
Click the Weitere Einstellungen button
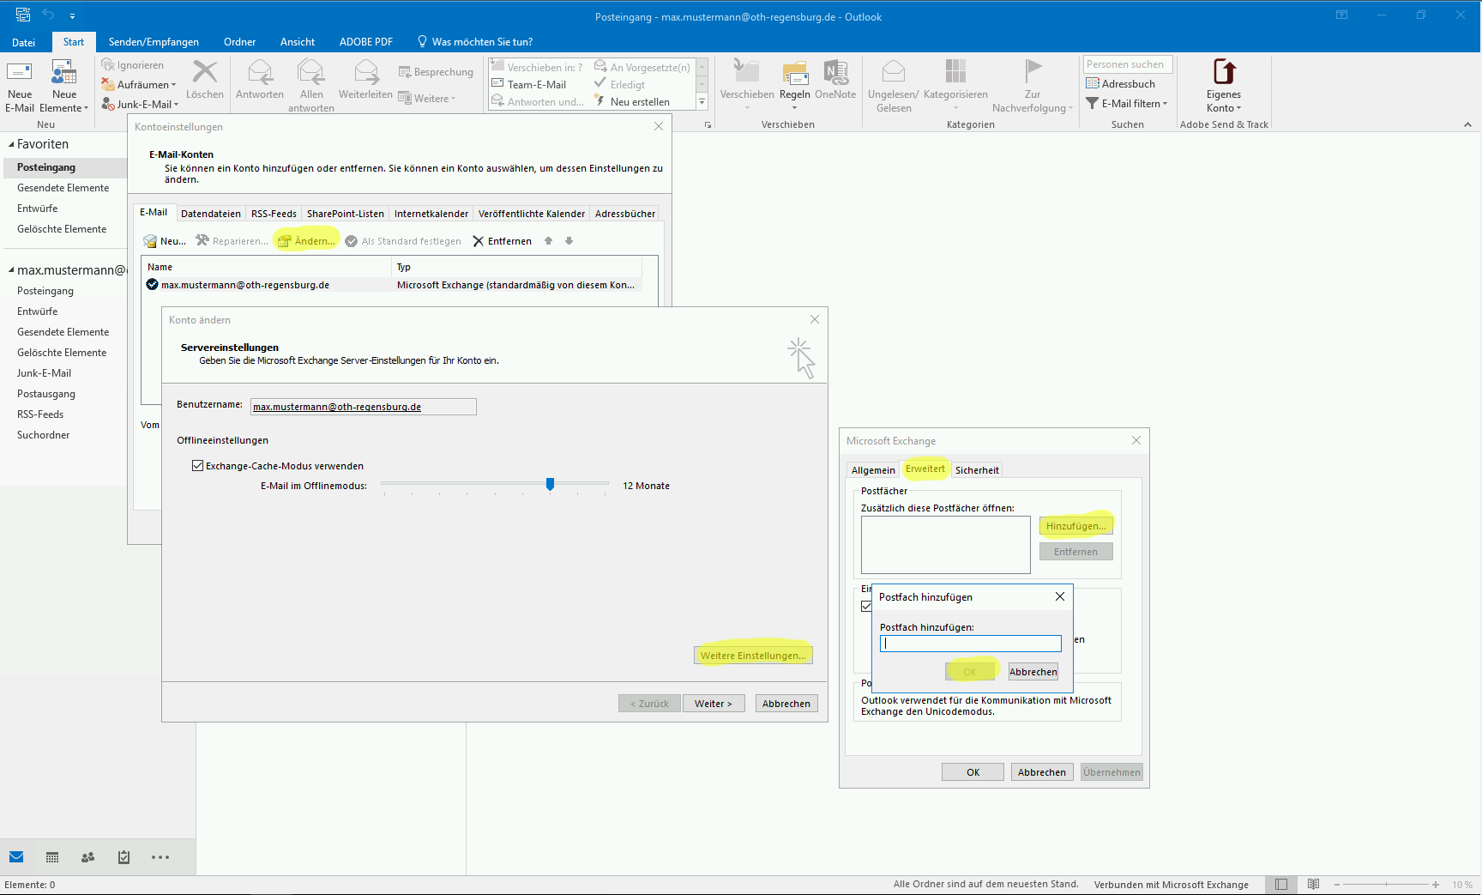[752, 656]
